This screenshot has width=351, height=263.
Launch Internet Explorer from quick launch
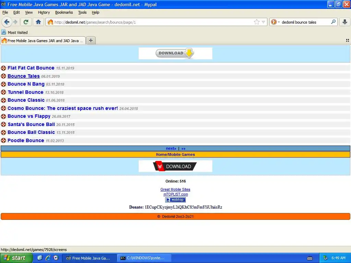coord(48,258)
